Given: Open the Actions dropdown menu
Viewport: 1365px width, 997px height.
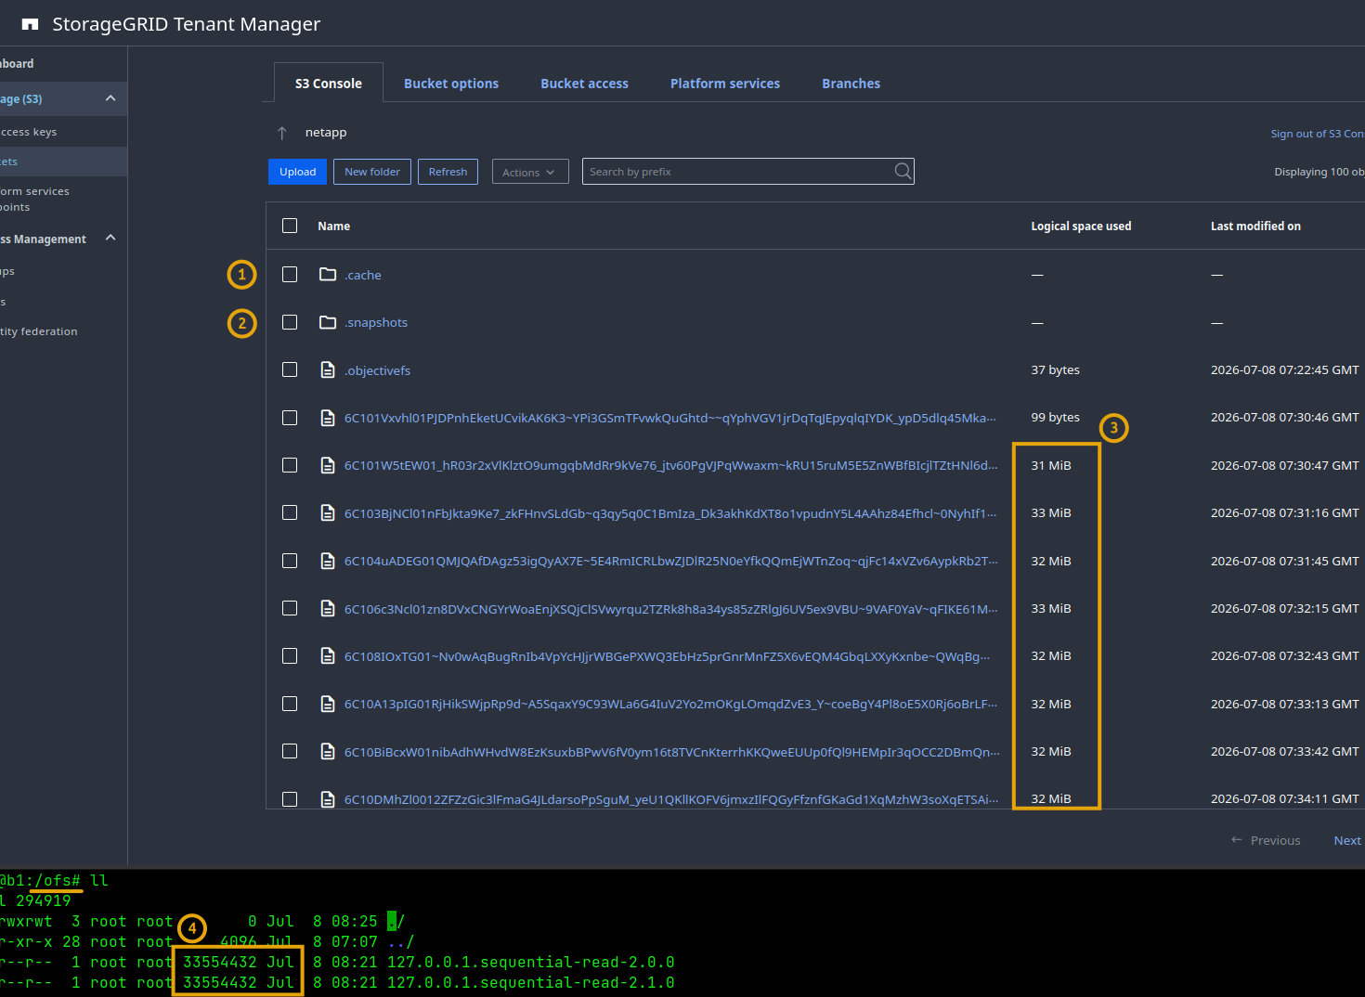Looking at the screenshot, I should (x=530, y=172).
